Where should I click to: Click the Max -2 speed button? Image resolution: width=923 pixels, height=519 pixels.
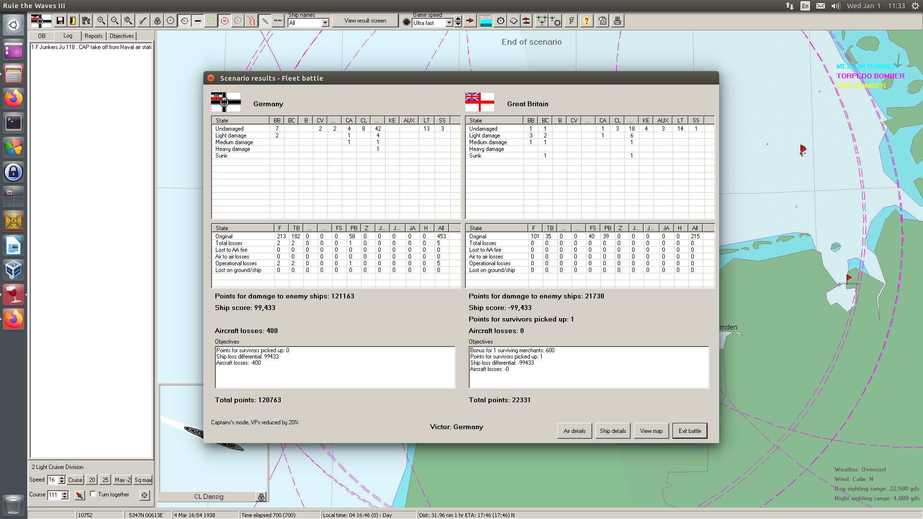point(123,480)
